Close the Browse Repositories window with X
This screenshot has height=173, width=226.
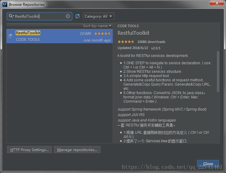click(x=217, y=3)
